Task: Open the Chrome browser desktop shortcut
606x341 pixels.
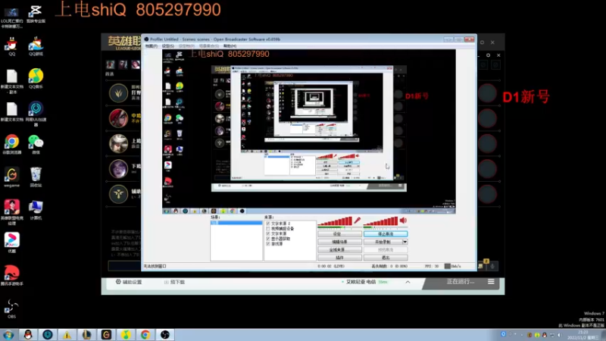Action: tap(11, 145)
